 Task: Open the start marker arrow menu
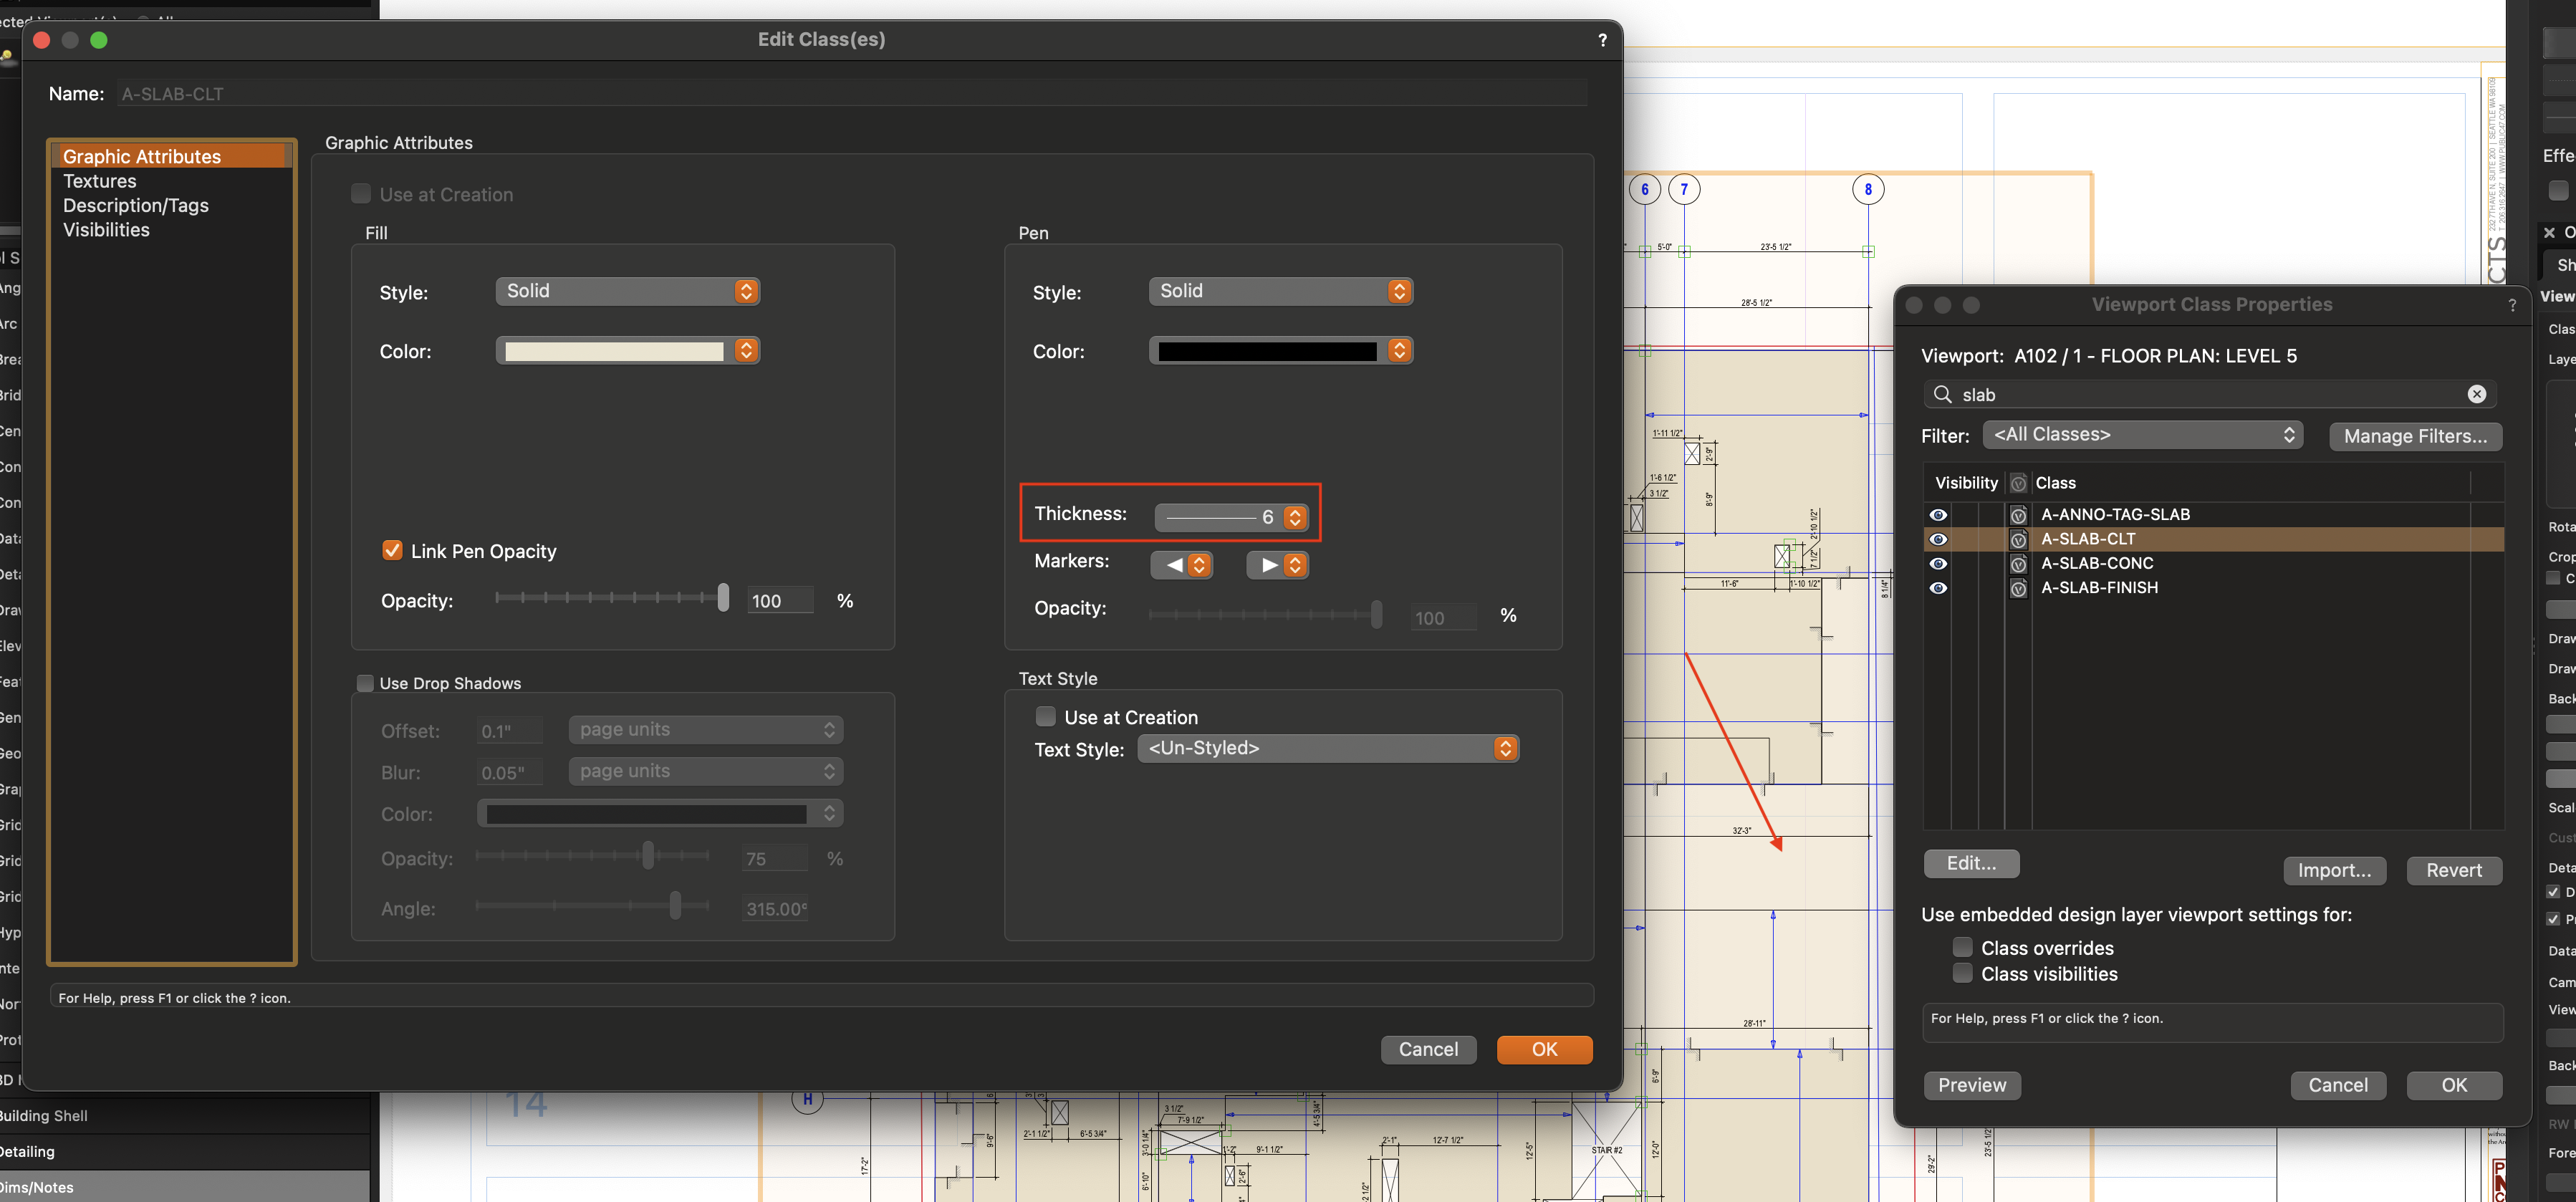coord(1182,565)
